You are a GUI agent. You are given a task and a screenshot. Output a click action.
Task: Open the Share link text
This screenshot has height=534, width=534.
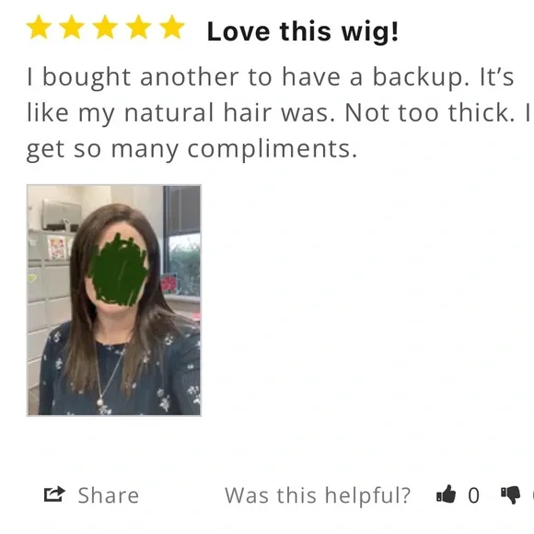[x=109, y=495]
